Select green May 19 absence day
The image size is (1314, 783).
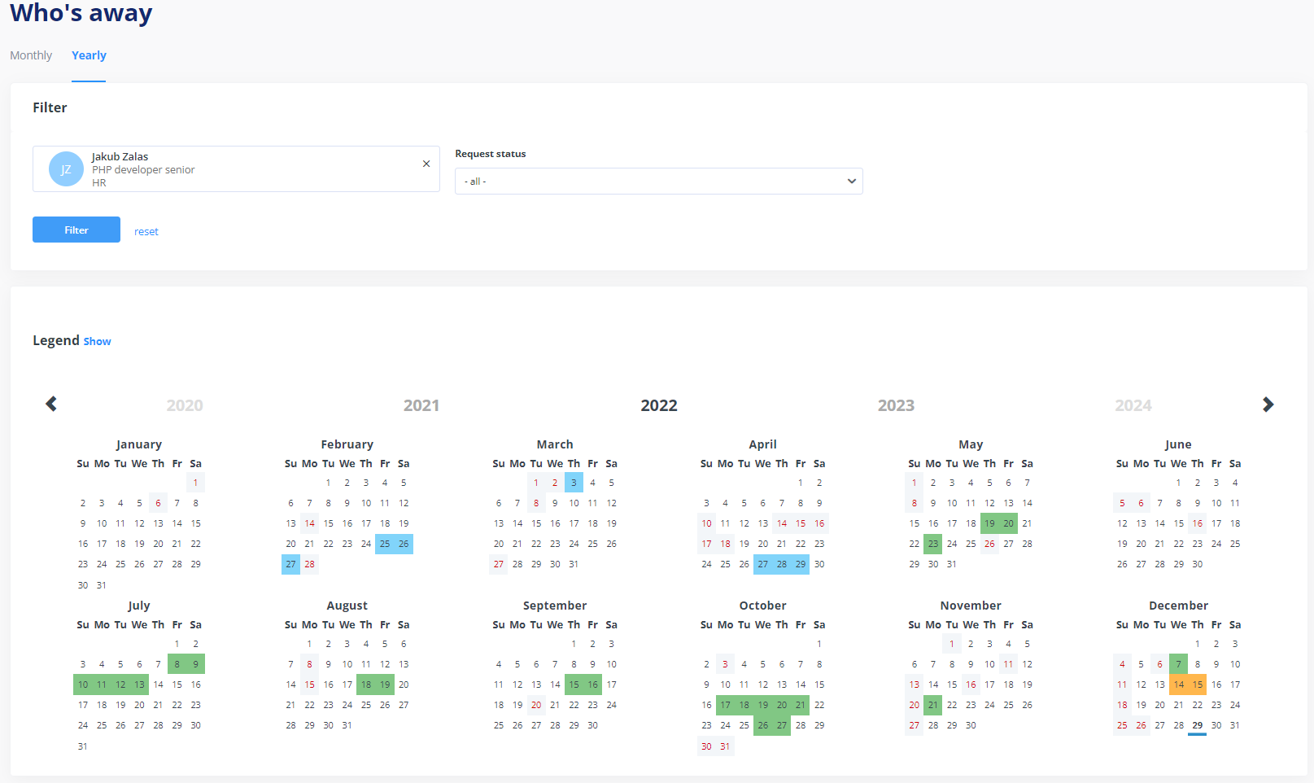[x=989, y=523]
